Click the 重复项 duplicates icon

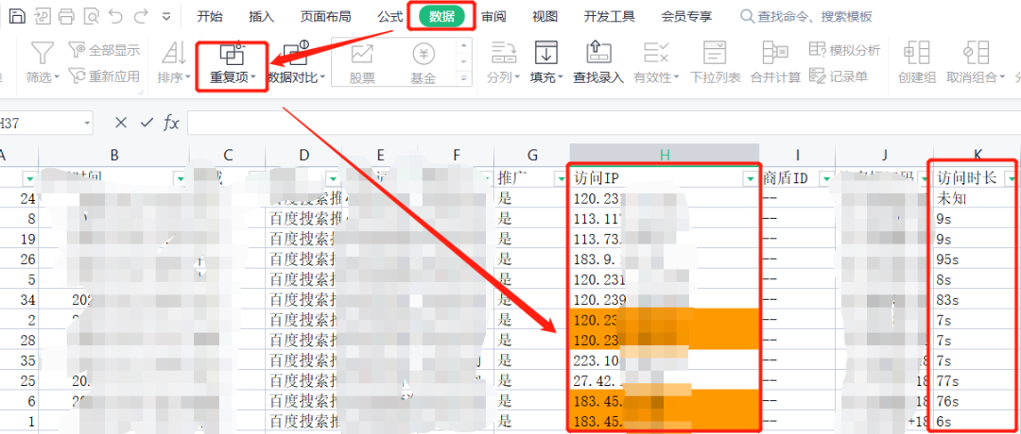[232, 52]
